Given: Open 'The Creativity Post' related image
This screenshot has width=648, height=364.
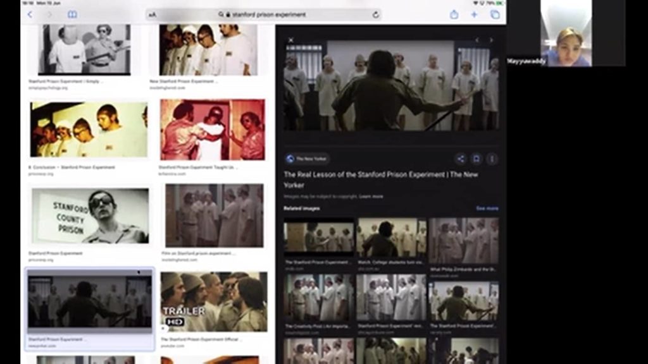Looking at the screenshot, I should coord(319,298).
